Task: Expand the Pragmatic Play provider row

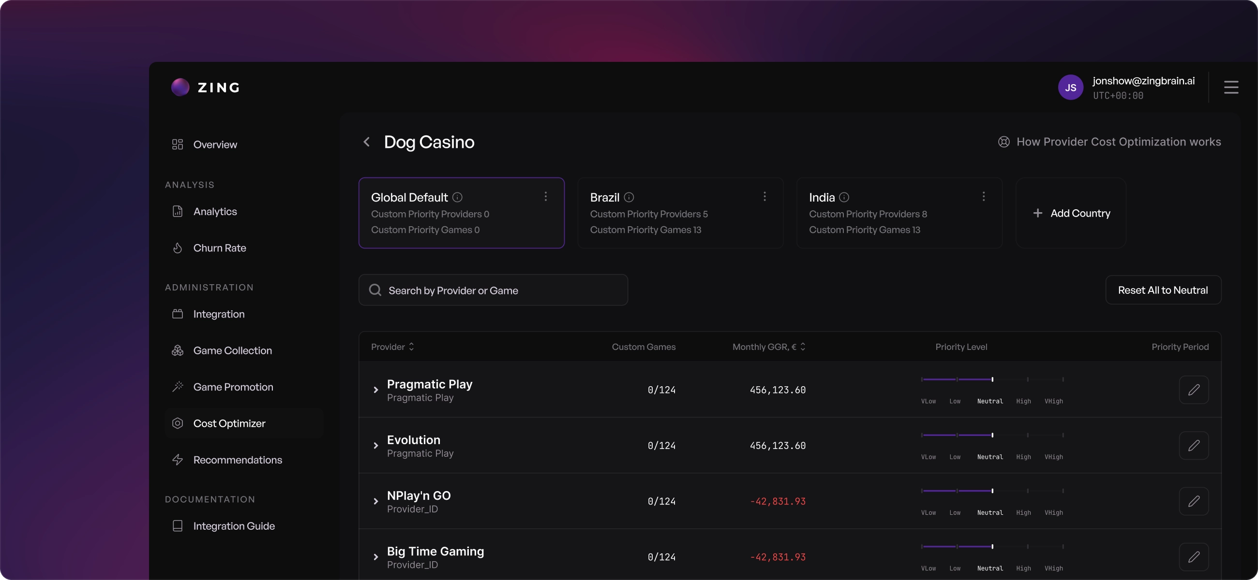Action: tap(375, 390)
